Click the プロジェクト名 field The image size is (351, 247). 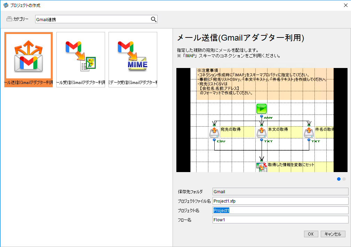coord(280,210)
